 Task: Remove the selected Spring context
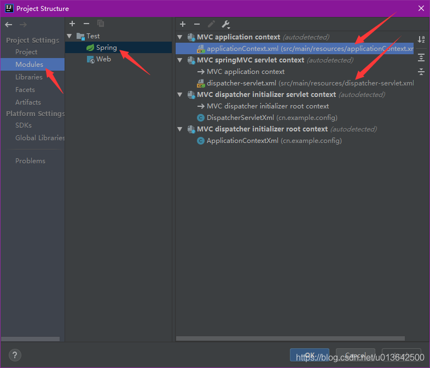(197, 24)
